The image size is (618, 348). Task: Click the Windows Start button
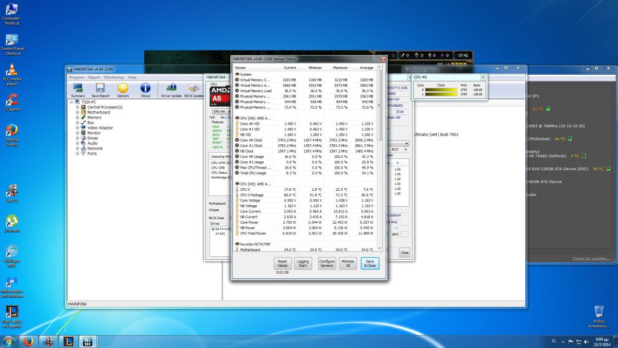tap(9, 341)
